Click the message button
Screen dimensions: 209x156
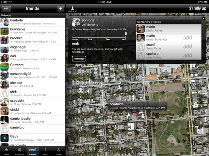(79, 58)
